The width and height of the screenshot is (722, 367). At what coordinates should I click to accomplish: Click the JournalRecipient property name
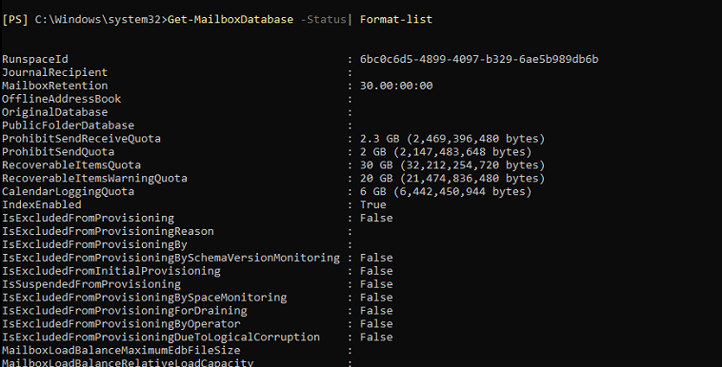point(55,72)
